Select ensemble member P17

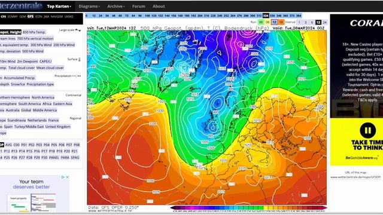point(44,151)
